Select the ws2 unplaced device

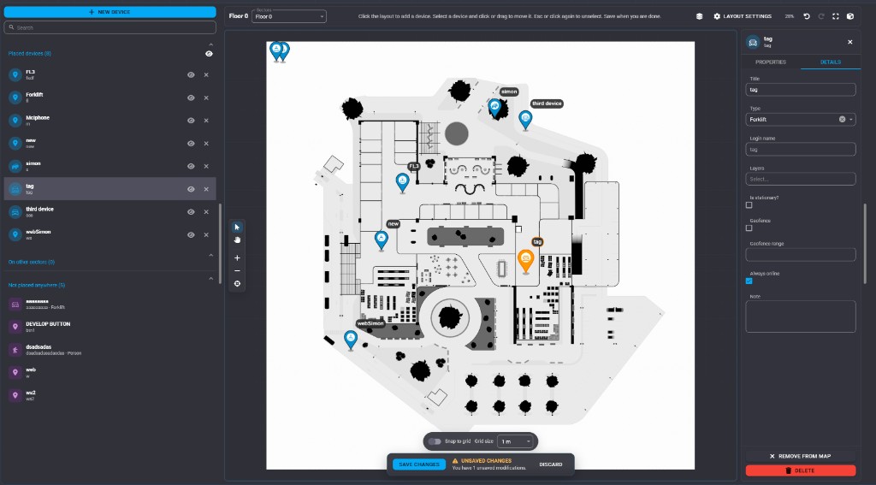(x=110, y=395)
